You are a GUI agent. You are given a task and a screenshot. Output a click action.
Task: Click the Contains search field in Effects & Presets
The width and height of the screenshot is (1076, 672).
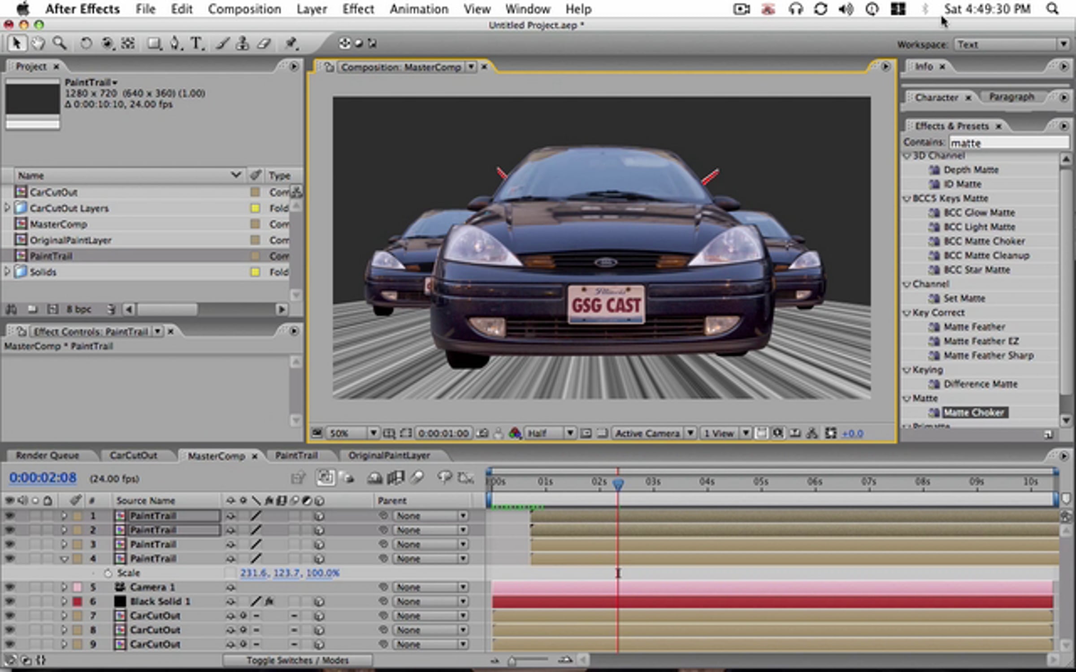1009,142
